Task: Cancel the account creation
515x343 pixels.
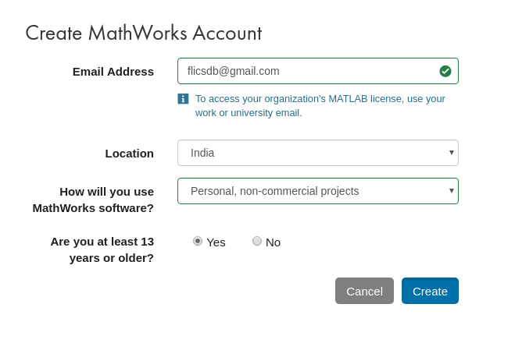Action: [364, 291]
